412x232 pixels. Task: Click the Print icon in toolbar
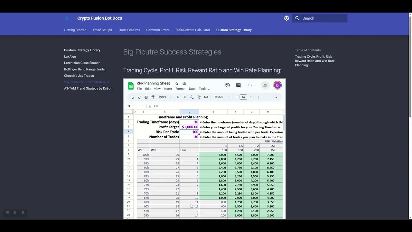click(x=146, y=97)
